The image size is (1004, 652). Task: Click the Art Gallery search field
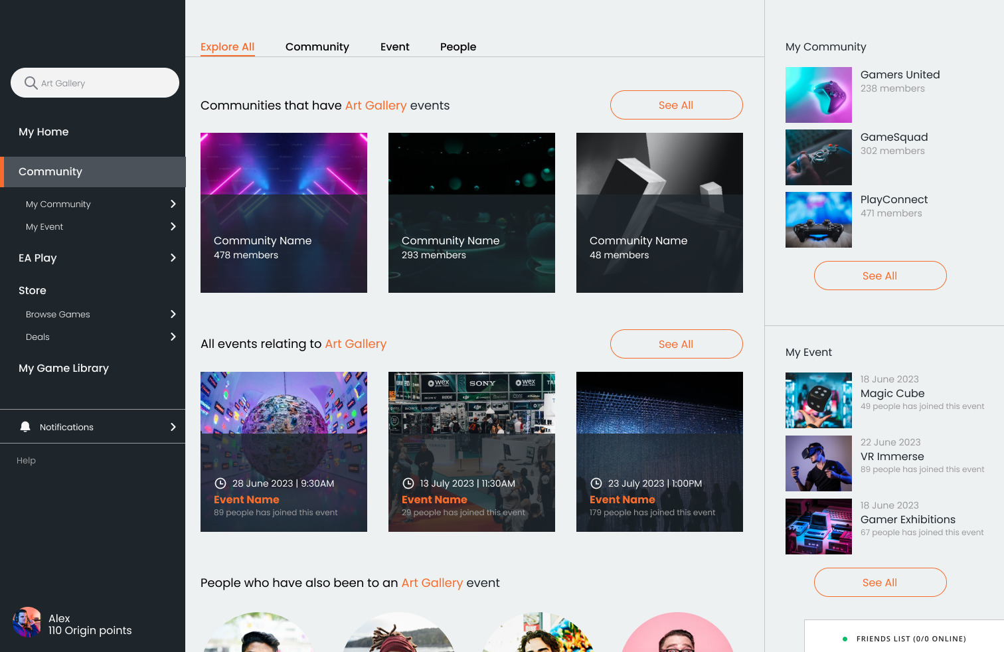point(95,83)
